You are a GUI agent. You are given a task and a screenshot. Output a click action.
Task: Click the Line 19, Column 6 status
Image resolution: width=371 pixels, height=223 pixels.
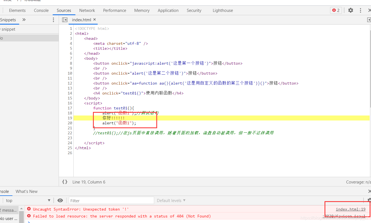(x=89, y=182)
